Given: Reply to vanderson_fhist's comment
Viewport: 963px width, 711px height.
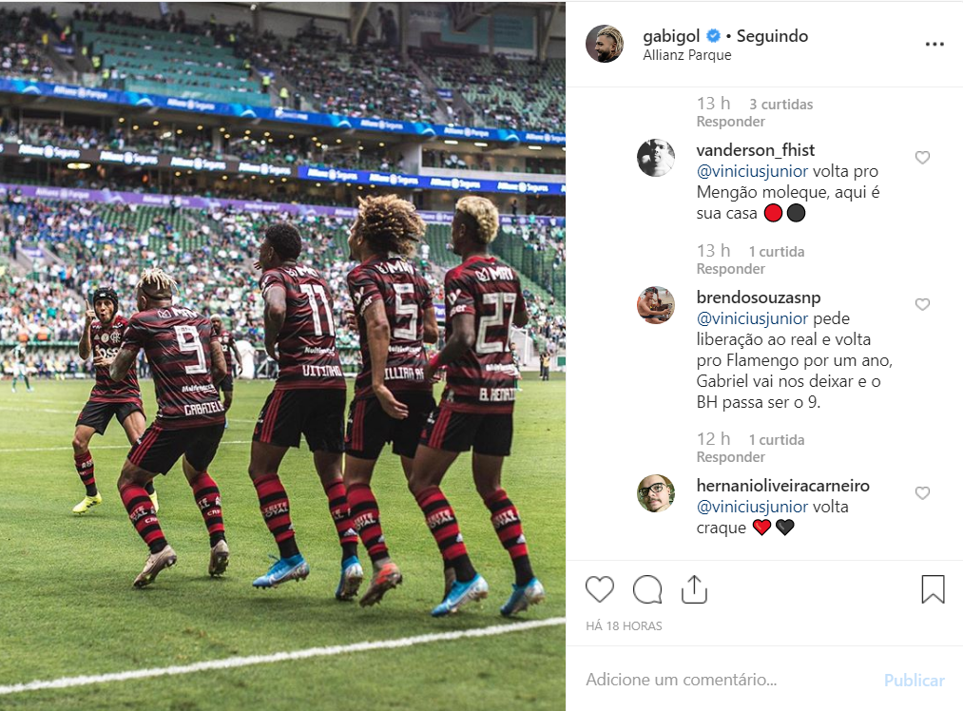Looking at the screenshot, I should pyautogui.click(x=730, y=269).
